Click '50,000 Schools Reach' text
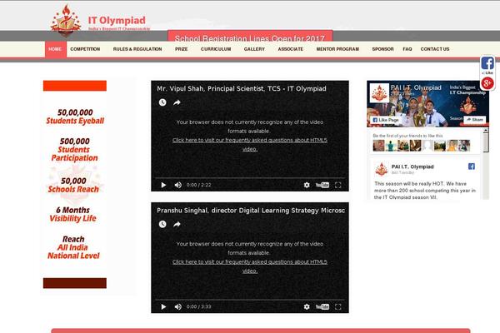 [73, 185]
